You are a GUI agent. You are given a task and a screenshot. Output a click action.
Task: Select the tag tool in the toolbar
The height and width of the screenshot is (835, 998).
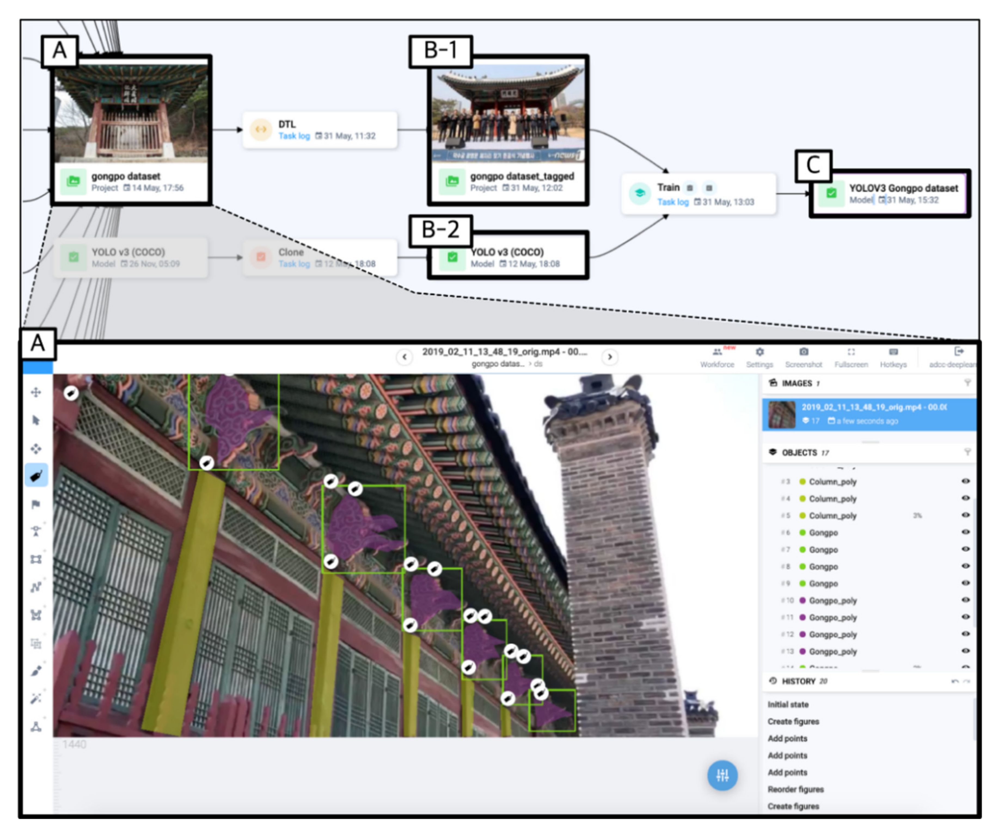(36, 476)
